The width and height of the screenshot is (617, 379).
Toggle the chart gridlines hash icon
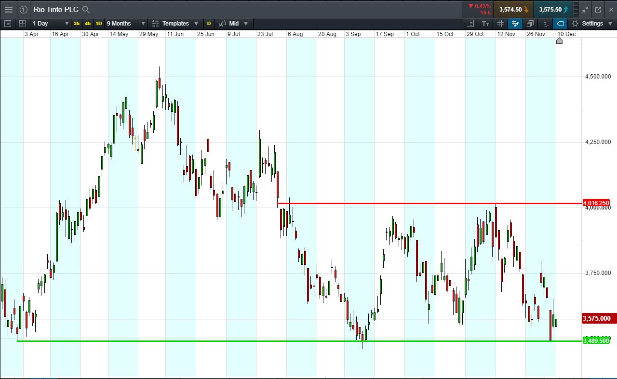pyautogui.click(x=500, y=24)
